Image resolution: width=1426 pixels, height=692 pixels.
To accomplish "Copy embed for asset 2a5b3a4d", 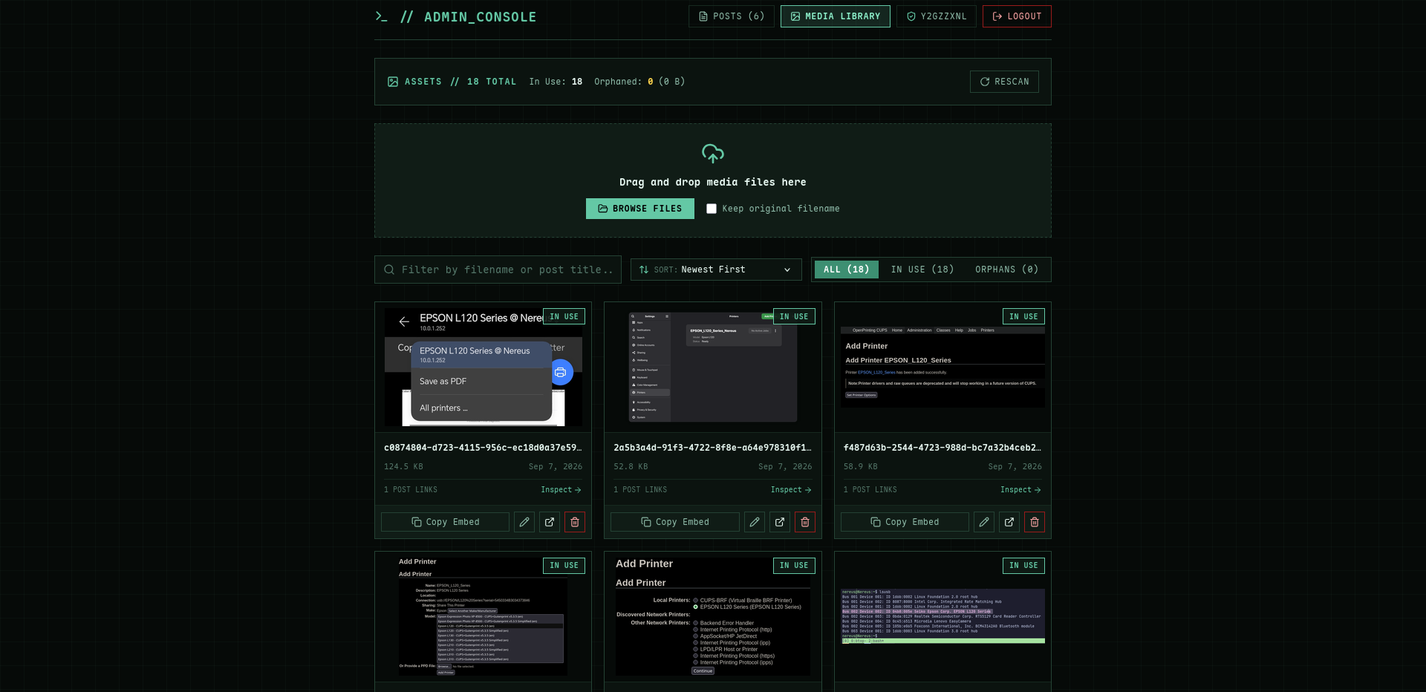I will point(674,522).
